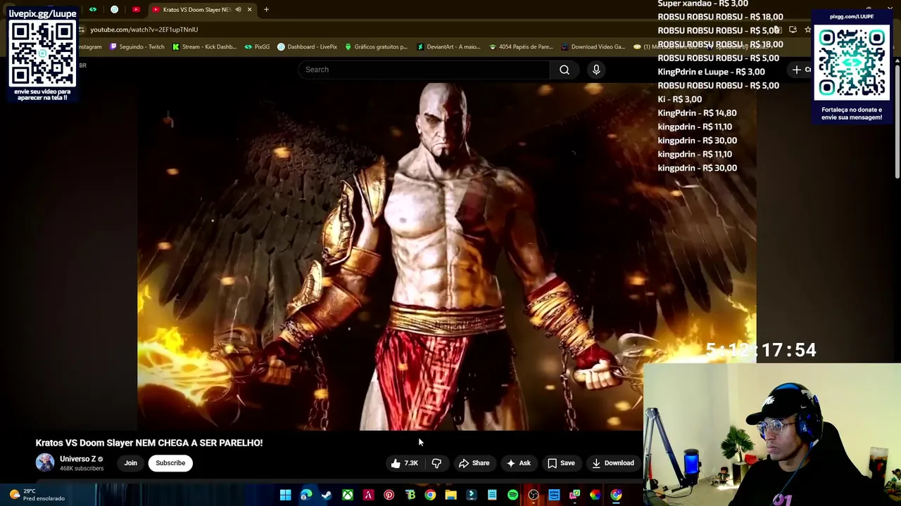
Task: Close the Kratos VS Doom Slayer tab
Action: tap(249, 10)
